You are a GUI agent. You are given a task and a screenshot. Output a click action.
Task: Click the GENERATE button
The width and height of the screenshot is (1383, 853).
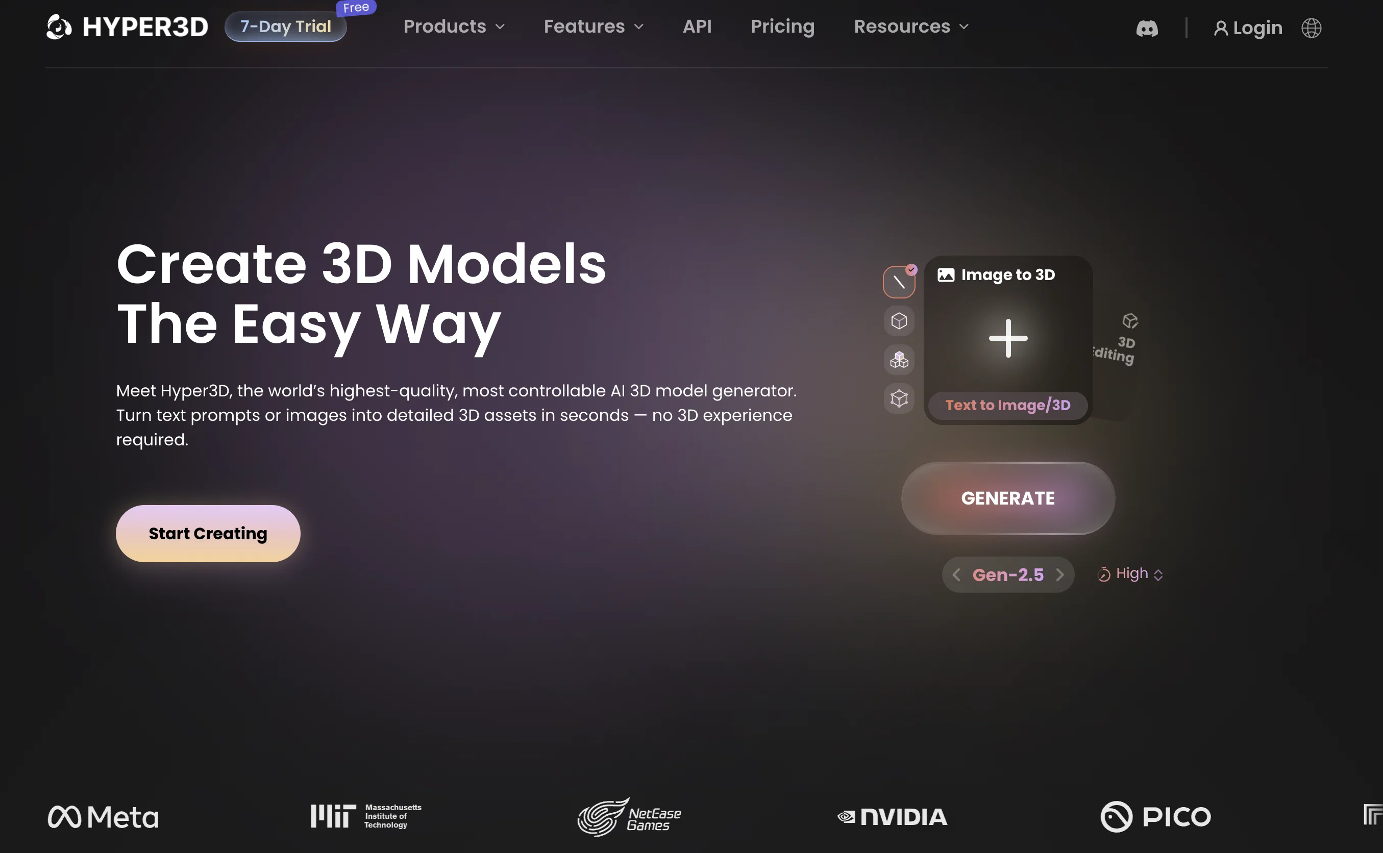click(x=1008, y=498)
